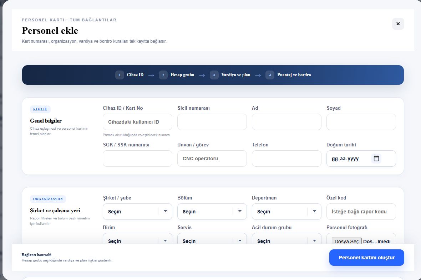Select the Soyad text box
This screenshot has width=421, height=280.
click(361, 122)
